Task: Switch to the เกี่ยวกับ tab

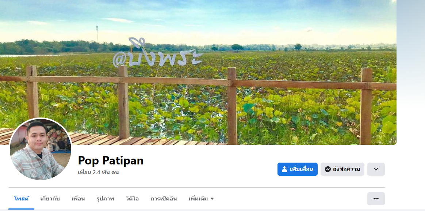Action: (x=50, y=199)
